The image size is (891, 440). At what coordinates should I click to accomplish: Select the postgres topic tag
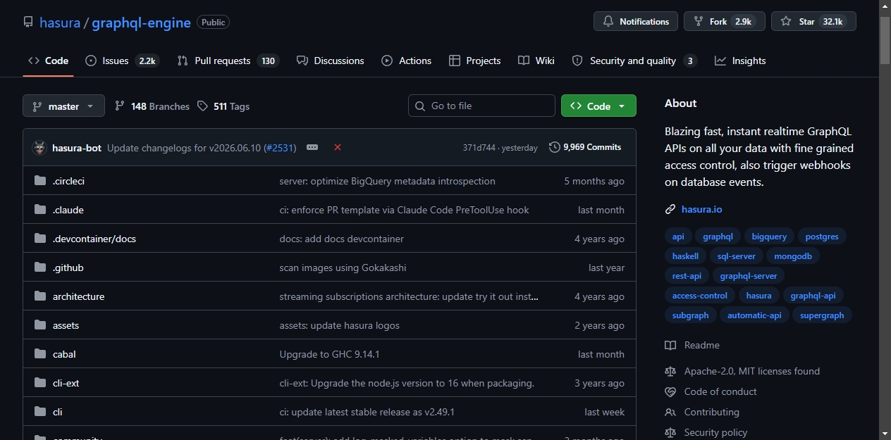coord(822,237)
